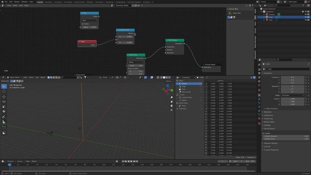Toggle Camera visibility eye in outliner
This screenshot has width=311, height=175.
click(x=306, y=15)
